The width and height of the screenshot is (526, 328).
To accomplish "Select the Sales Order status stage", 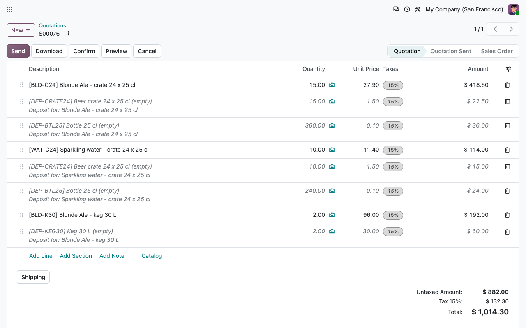I will click(x=497, y=51).
